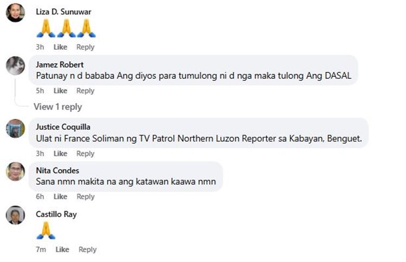The image size is (406, 262).
Task: Like Liza D. Sunuwar's comment
Action: coord(60,47)
